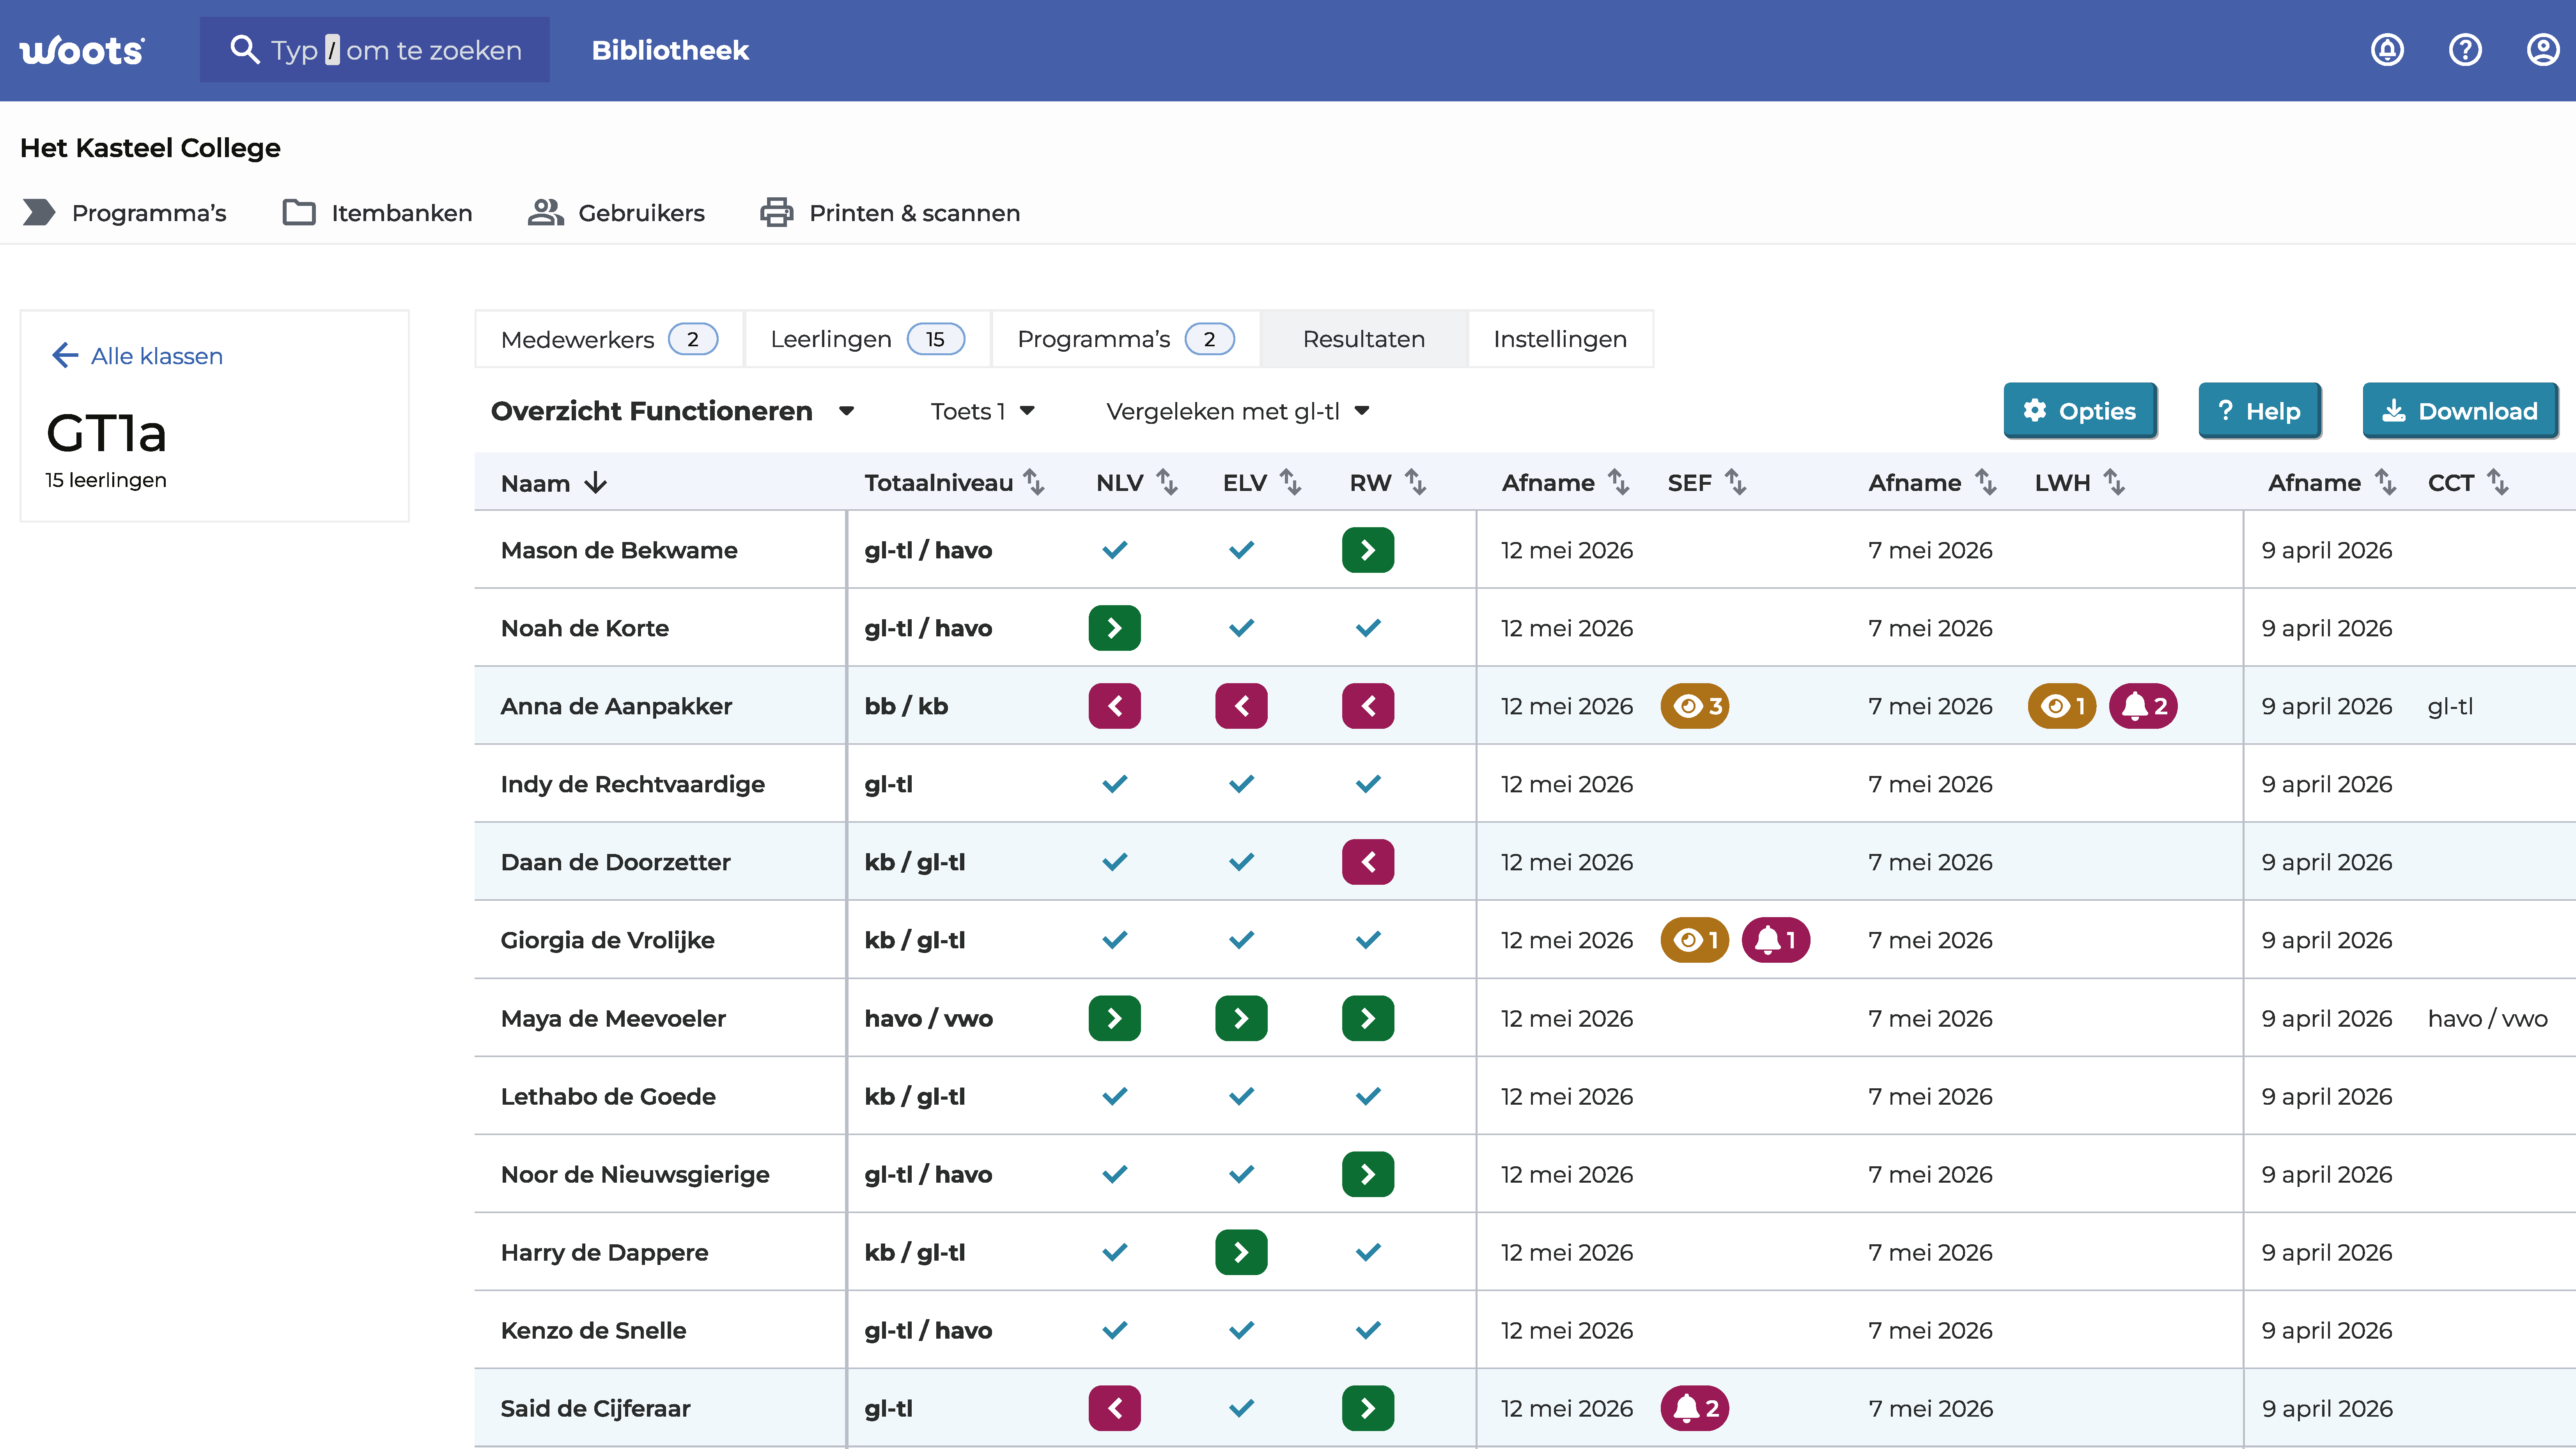The image size is (2576, 1449).
Task: Focus the search field in top bar
Action: point(375,50)
